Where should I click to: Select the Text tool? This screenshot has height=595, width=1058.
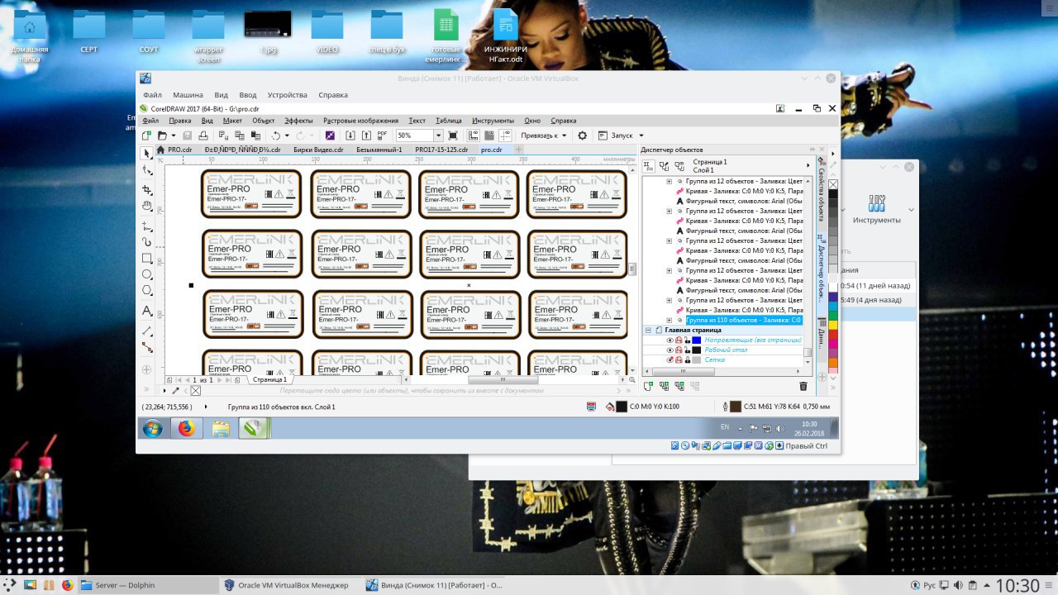tap(147, 311)
